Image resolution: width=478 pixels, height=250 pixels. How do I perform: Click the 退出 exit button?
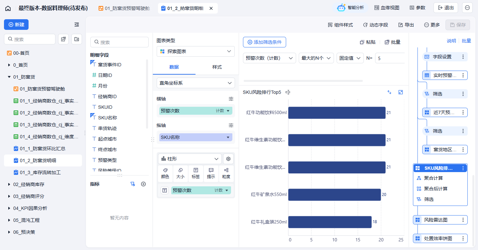446,8
